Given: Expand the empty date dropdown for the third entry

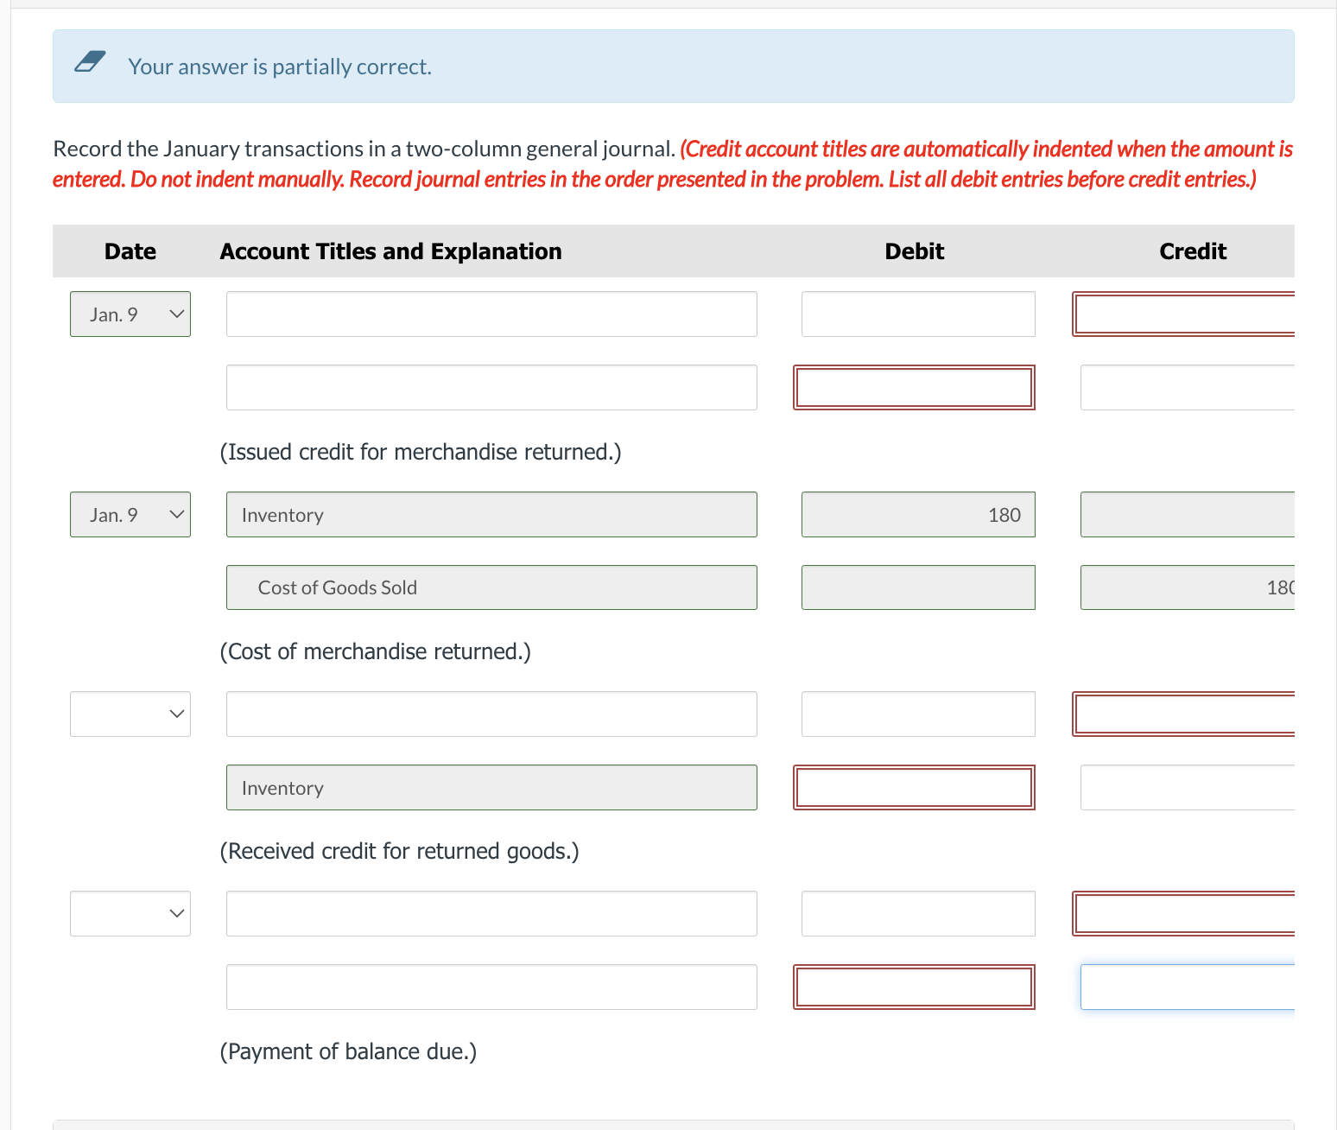Looking at the screenshot, I should (130, 714).
